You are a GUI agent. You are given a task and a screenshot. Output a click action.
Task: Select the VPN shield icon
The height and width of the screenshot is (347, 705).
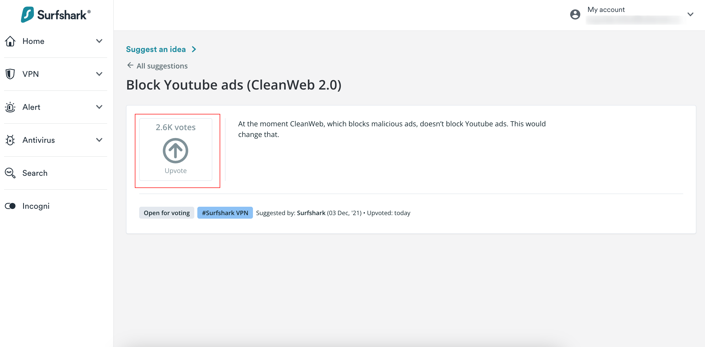click(x=10, y=74)
